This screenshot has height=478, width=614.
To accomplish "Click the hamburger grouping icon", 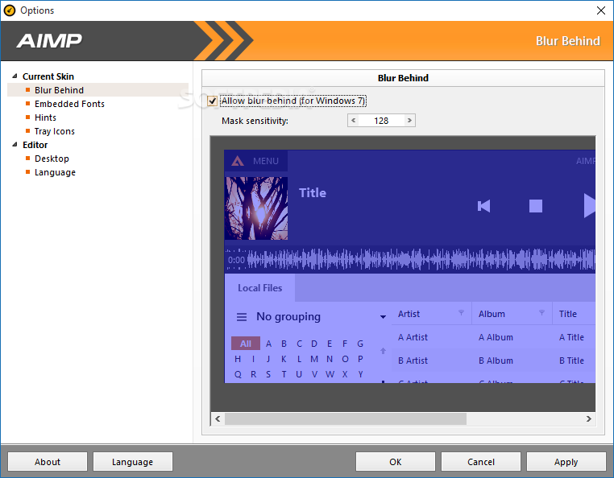I will [x=242, y=317].
